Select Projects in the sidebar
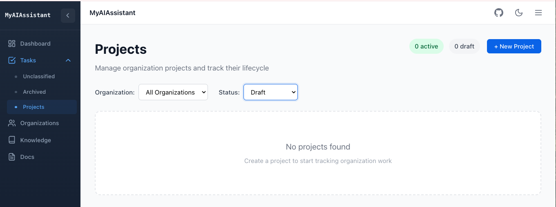 coord(33,107)
